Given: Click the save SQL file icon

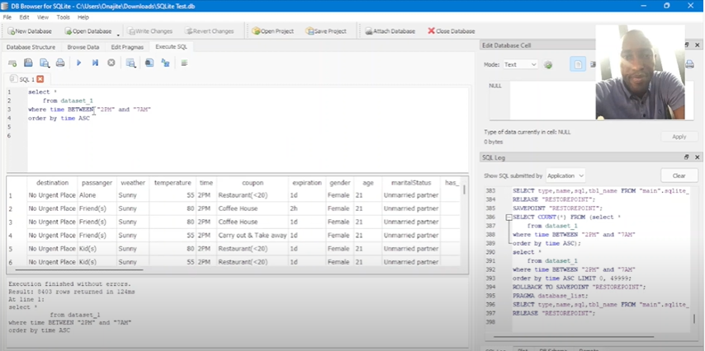Looking at the screenshot, I should [x=44, y=63].
